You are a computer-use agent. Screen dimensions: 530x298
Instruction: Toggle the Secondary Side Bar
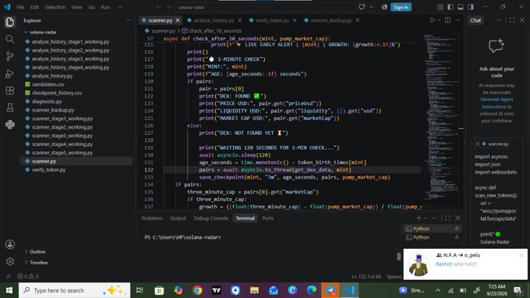click(x=471, y=7)
